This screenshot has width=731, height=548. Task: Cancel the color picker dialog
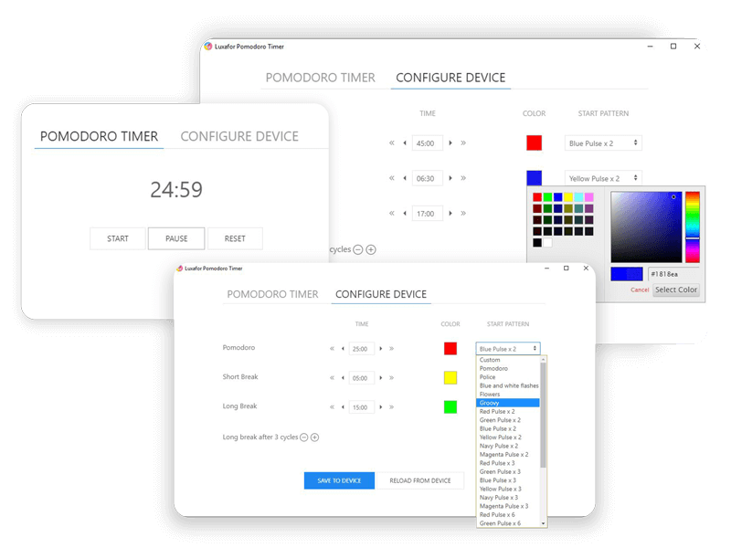coord(639,290)
